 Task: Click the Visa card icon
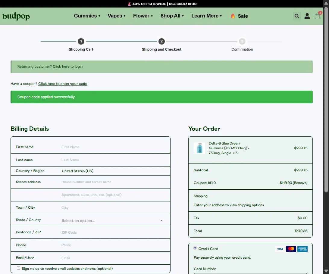tap(280, 249)
